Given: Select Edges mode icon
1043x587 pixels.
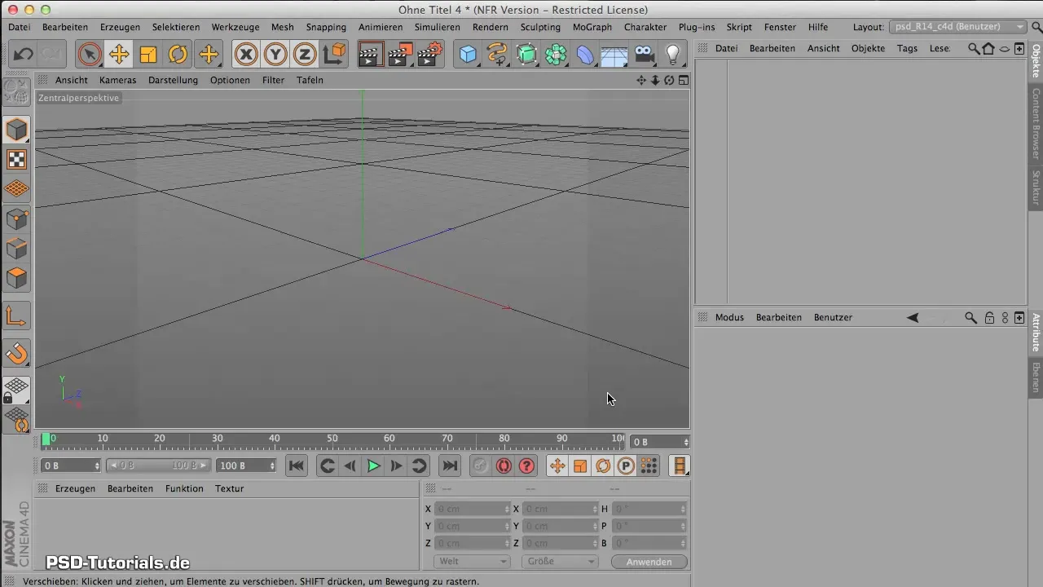Looking at the screenshot, I should (16, 249).
